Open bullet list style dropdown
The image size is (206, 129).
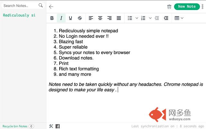click(137, 18)
